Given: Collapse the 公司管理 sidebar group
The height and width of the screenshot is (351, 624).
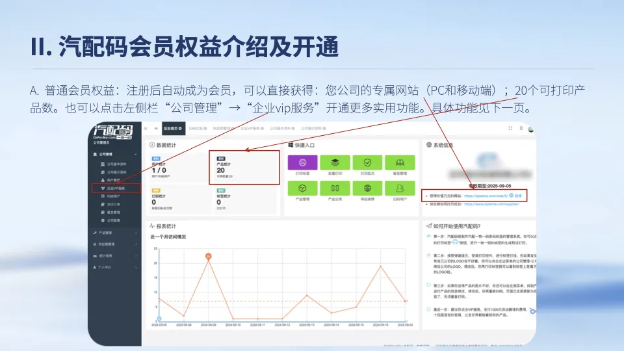Looking at the screenshot, I should (x=114, y=154).
